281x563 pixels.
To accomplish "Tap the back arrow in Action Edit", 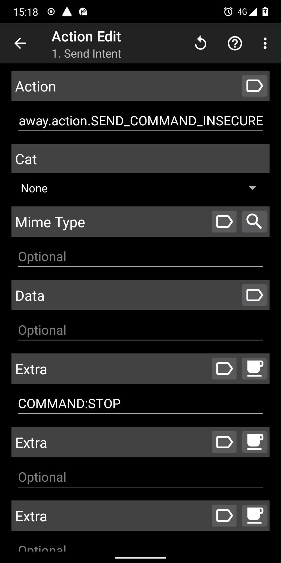I will 20,43.
